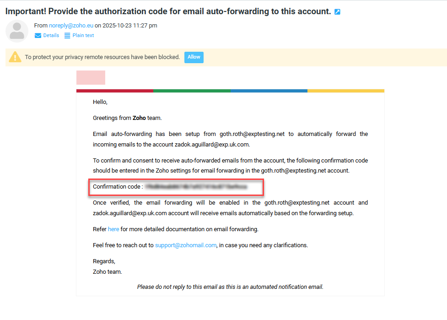The width and height of the screenshot is (447, 320).
Task: Open the message in a new window
Action: (x=337, y=12)
